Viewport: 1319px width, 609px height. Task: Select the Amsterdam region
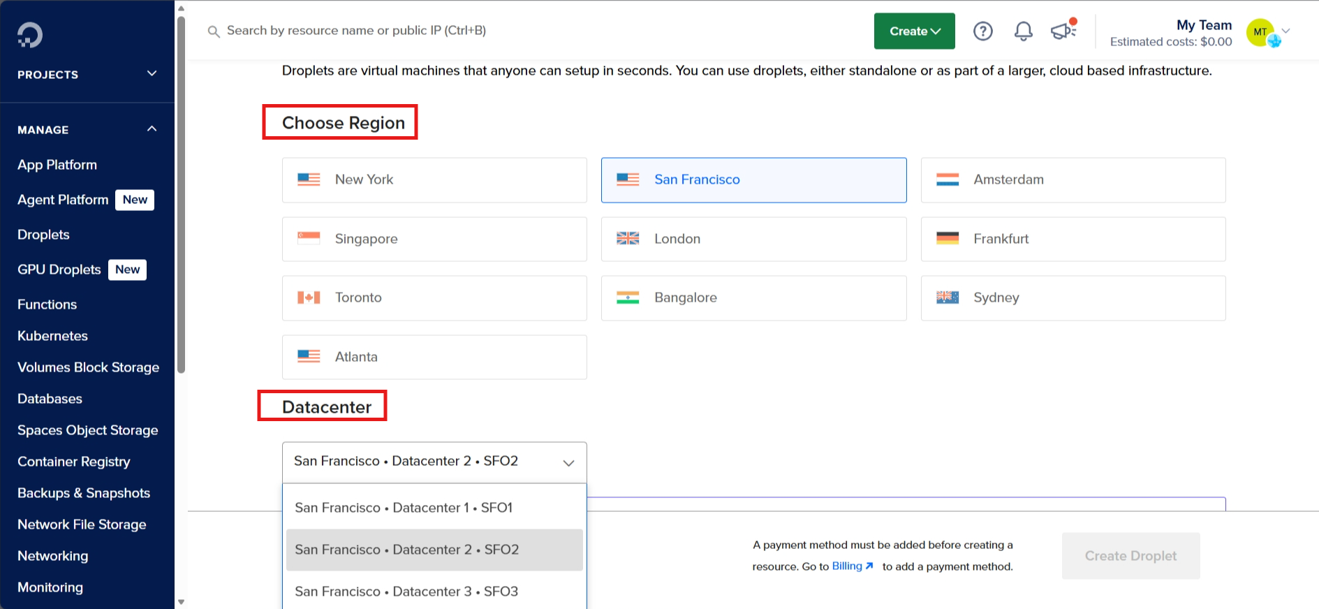point(1073,180)
